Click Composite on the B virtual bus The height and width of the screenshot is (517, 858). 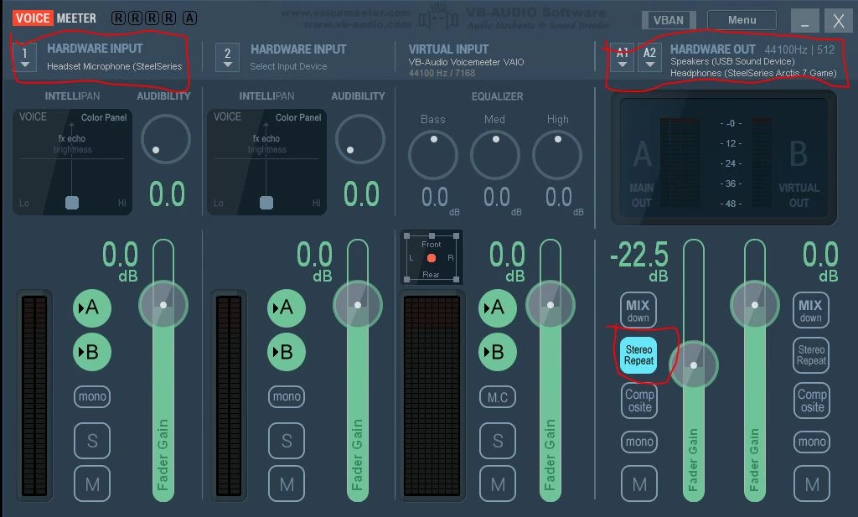812,401
